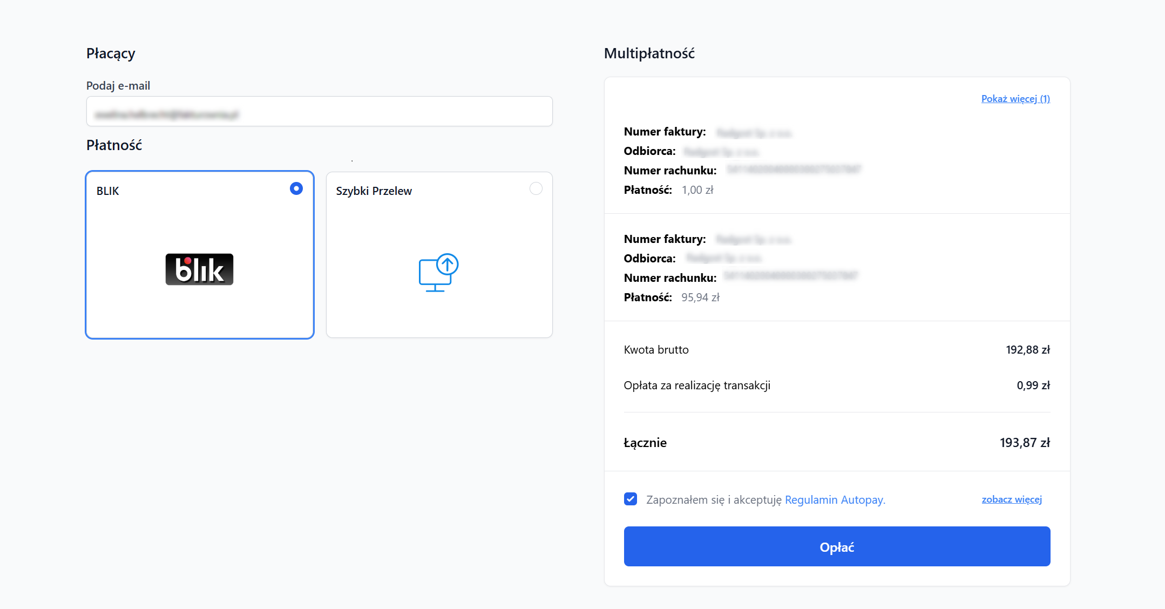Click the Szybki Przelew monitor upload icon
The image size is (1165, 609).
point(438,272)
